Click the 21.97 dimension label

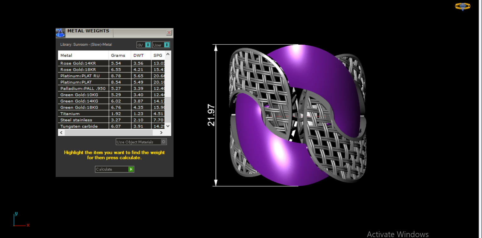tap(211, 115)
